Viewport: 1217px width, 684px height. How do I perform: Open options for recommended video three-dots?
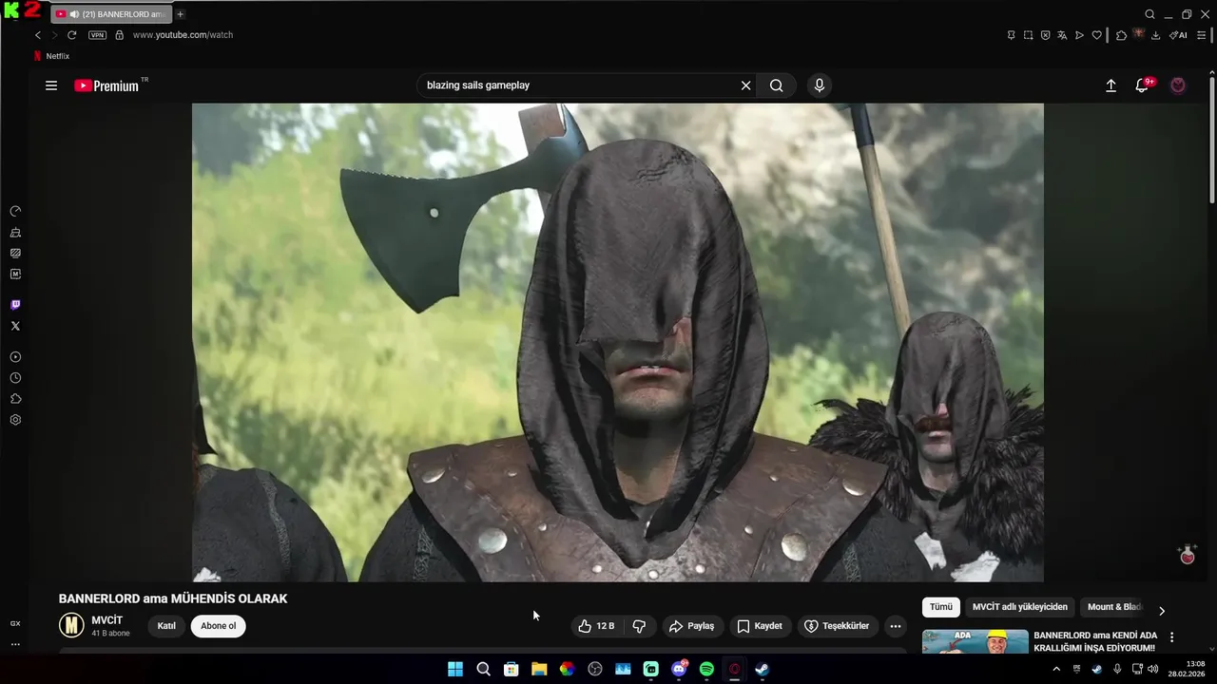tap(1171, 637)
